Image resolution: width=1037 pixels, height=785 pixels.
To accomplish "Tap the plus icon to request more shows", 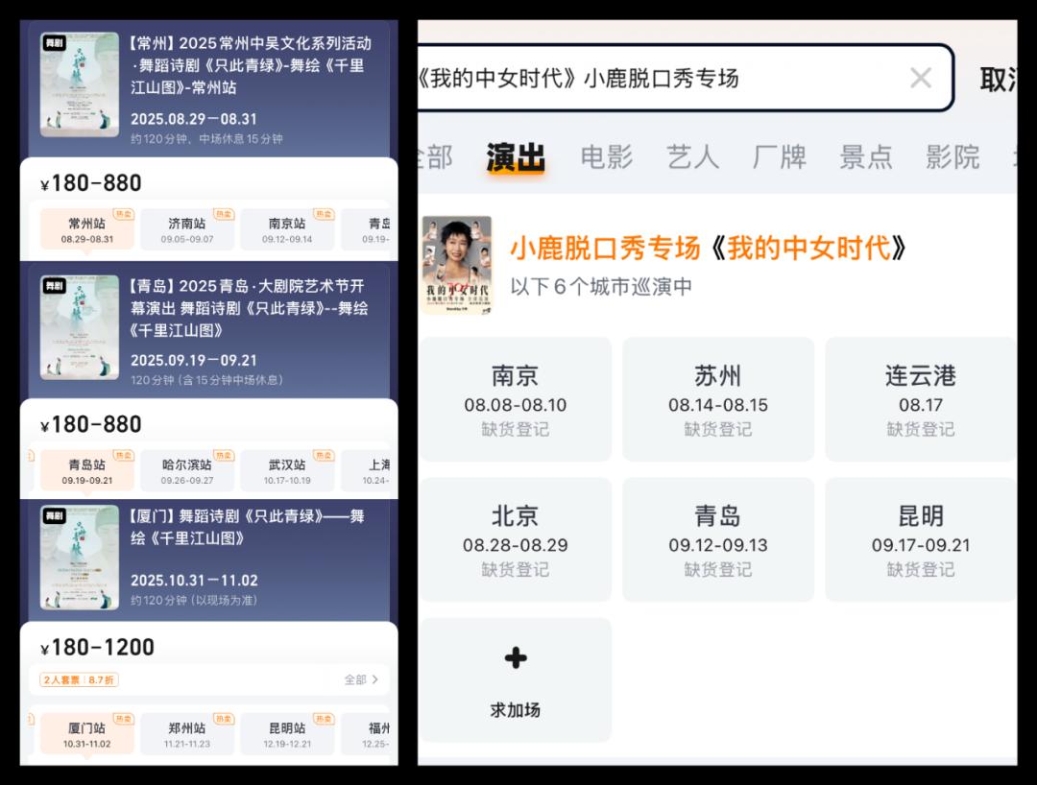I will tap(516, 658).
